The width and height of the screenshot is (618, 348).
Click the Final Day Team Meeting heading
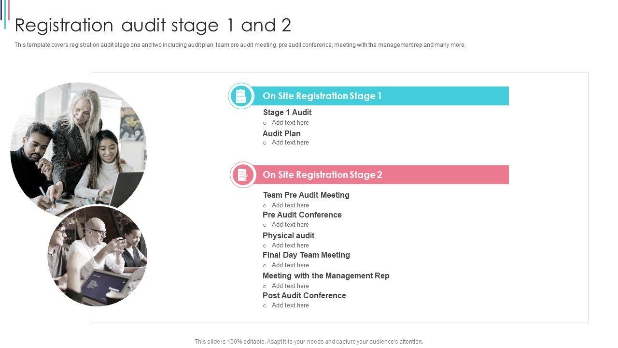pyautogui.click(x=306, y=255)
